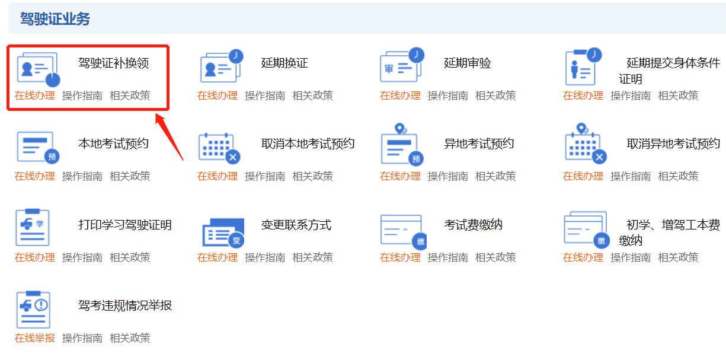Start 在线办理 for 初学、增驾工本费缴纳
This screenshot has height=357, width=726.
pos(583,257)
